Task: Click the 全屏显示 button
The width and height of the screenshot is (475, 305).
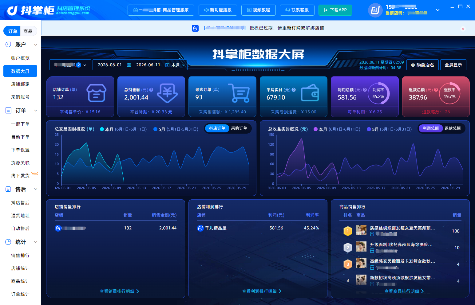Action: [x=453, y=65]
